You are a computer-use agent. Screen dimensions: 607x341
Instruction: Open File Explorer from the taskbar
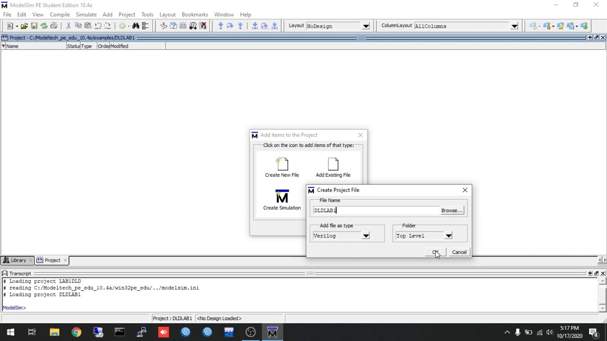[54, 332]
